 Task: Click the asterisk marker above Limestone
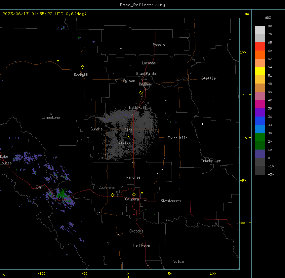[51, 114]
